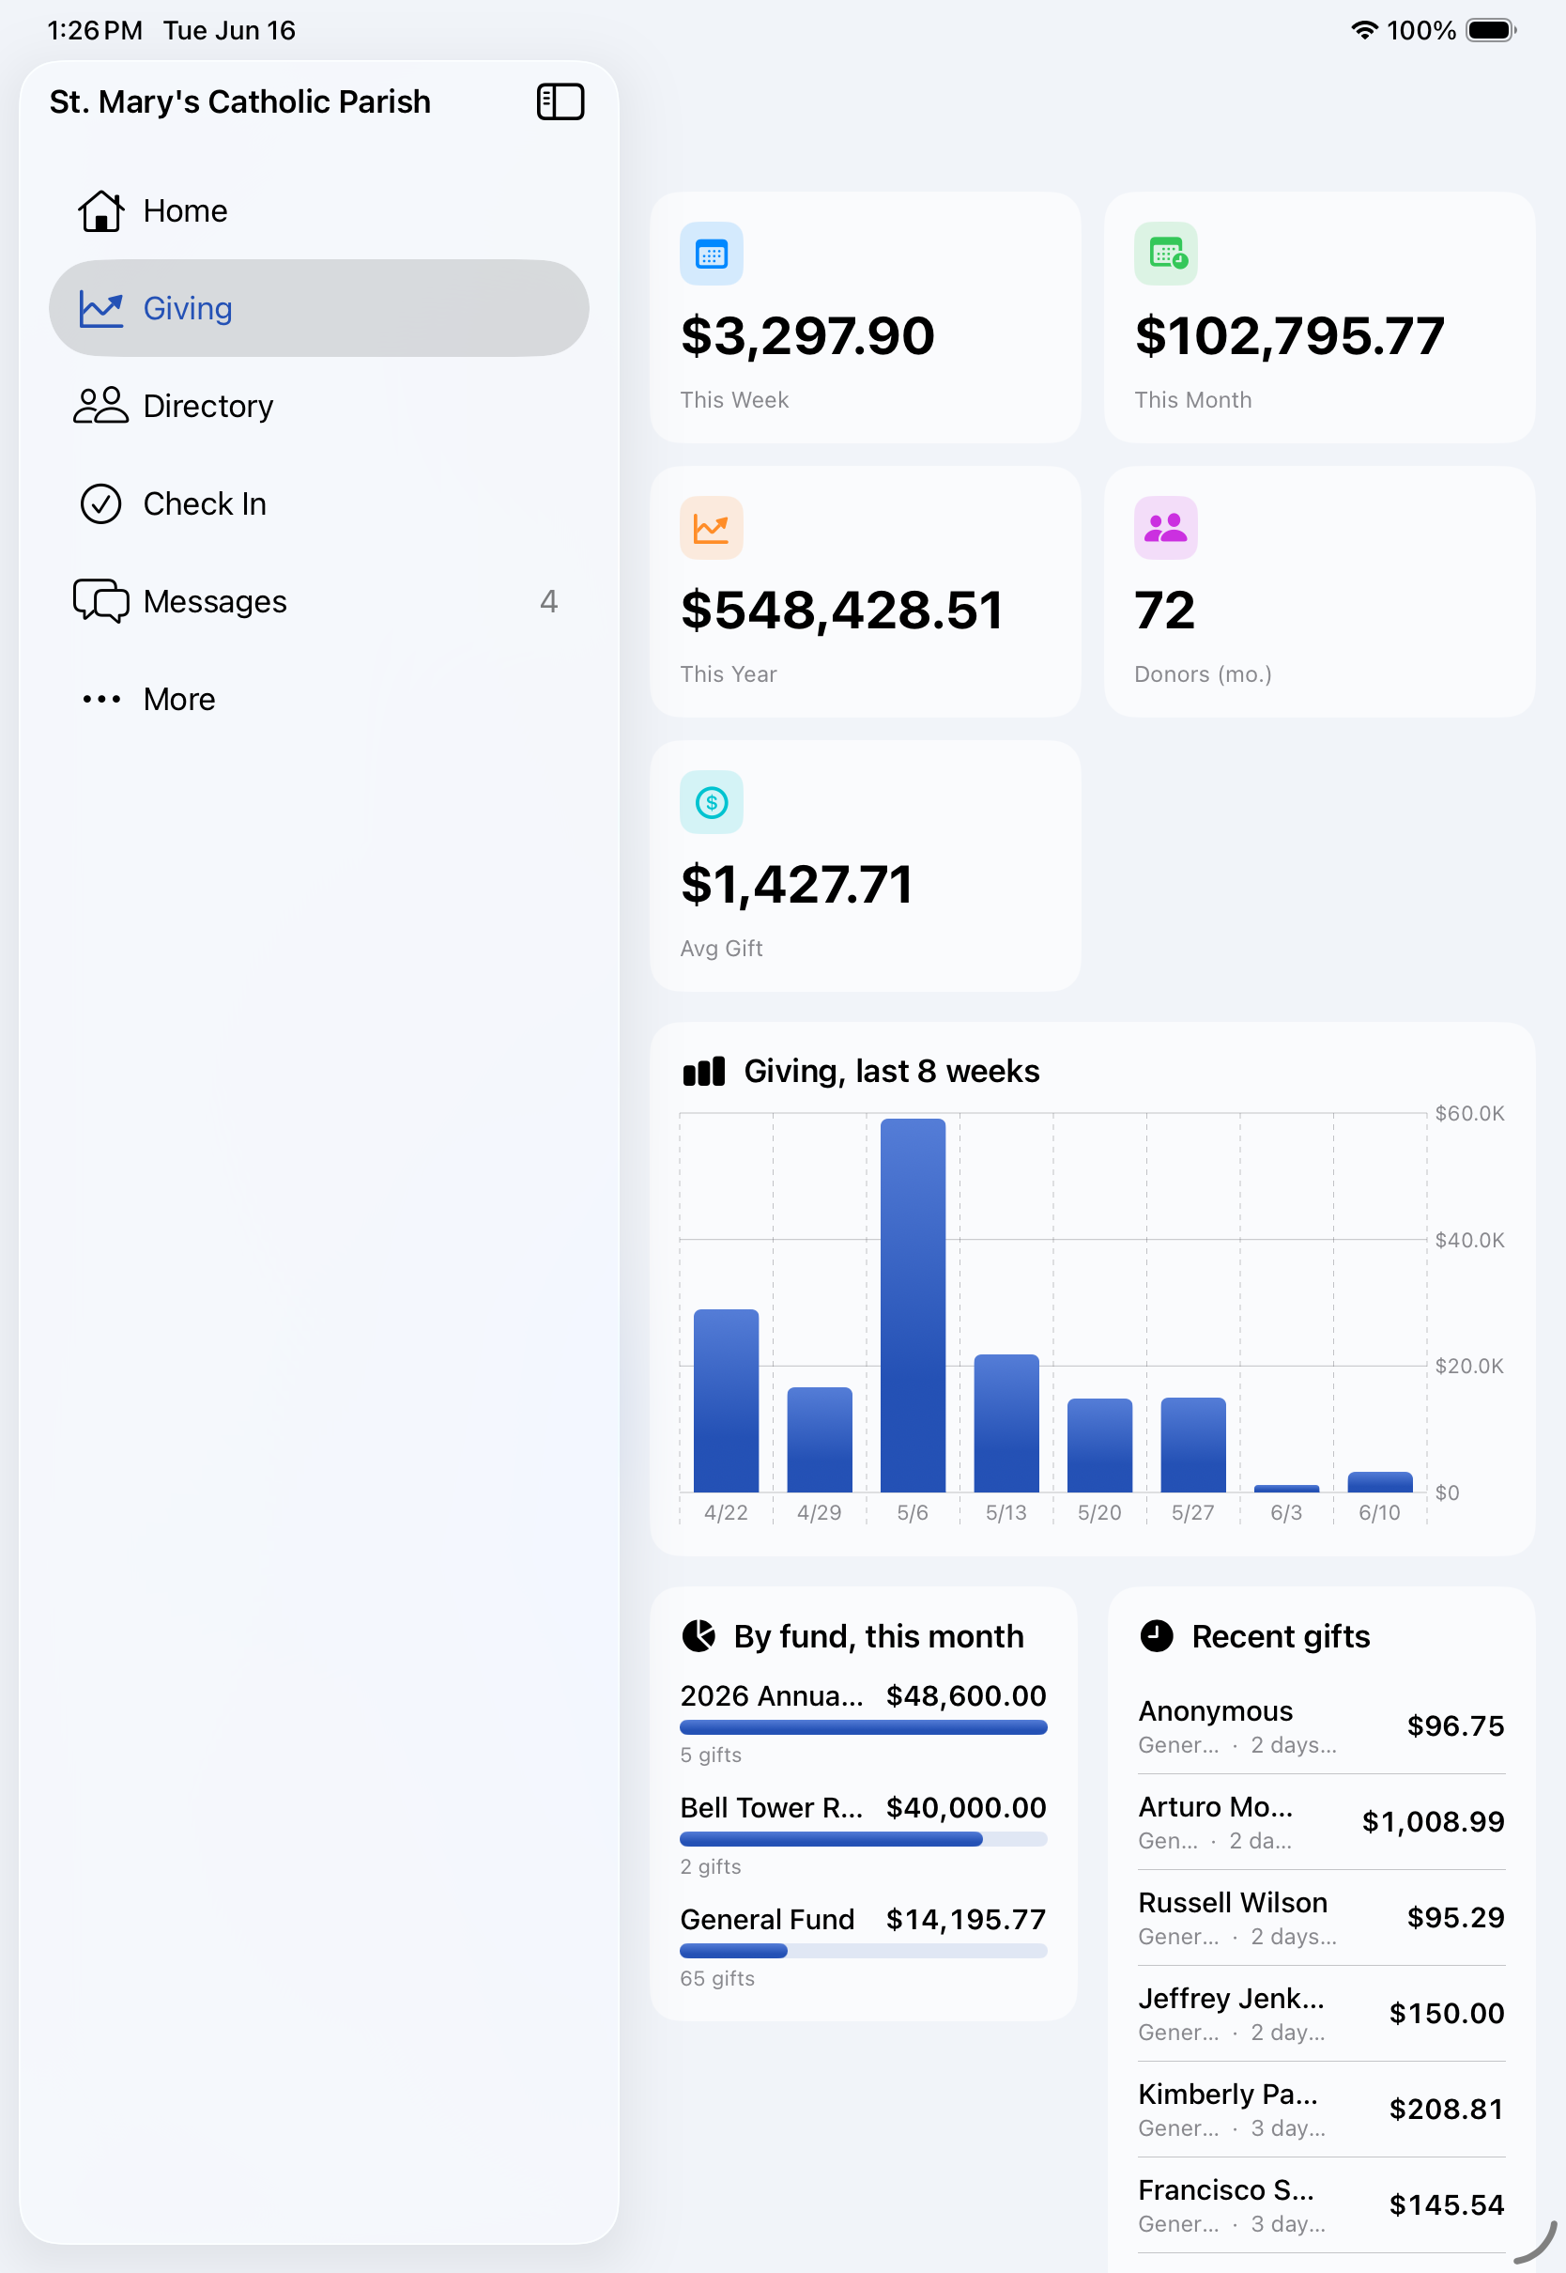
Task: Click the battery status icon
Action: coord(1491,30)
